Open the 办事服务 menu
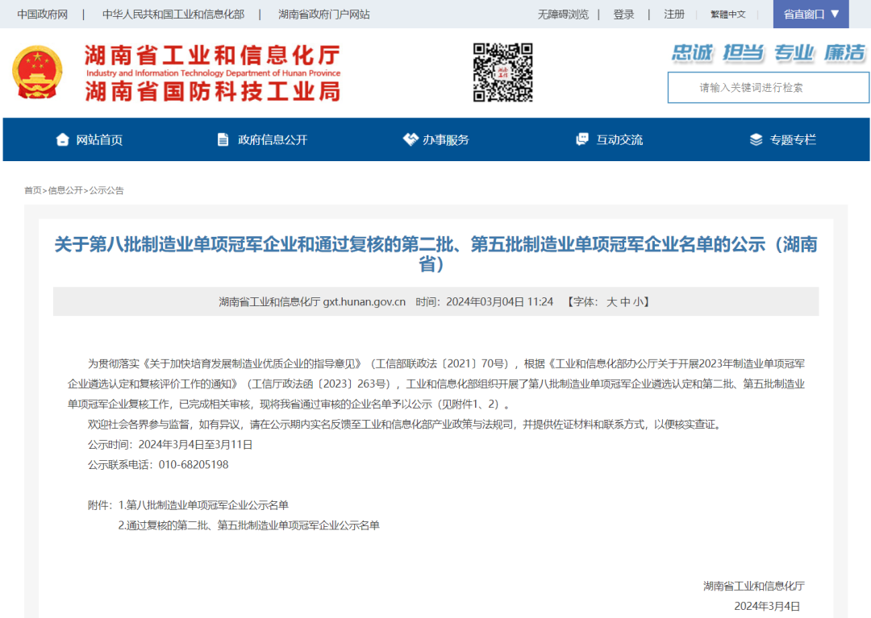871x618 pixels. click(x=446, y=139)
